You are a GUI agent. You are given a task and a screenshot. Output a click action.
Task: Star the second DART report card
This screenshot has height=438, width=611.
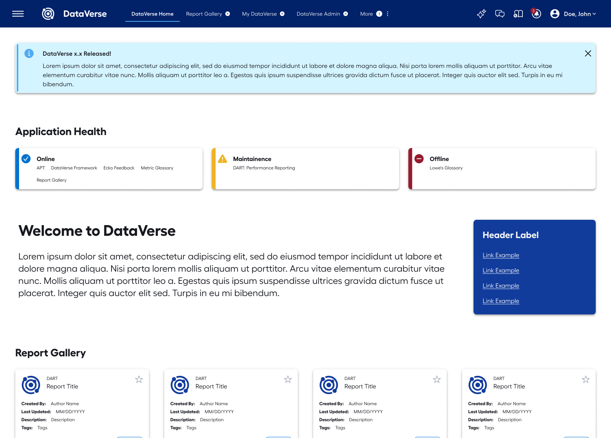(288, 379)
